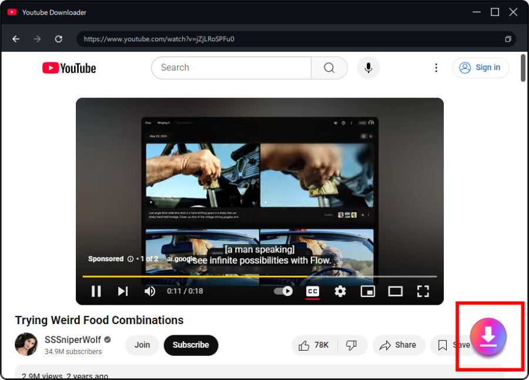Skip to next video

123,291
